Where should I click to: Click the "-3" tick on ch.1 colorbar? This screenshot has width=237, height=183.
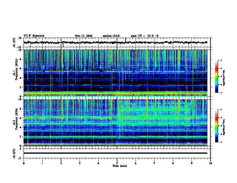click(x=221, y=60)
